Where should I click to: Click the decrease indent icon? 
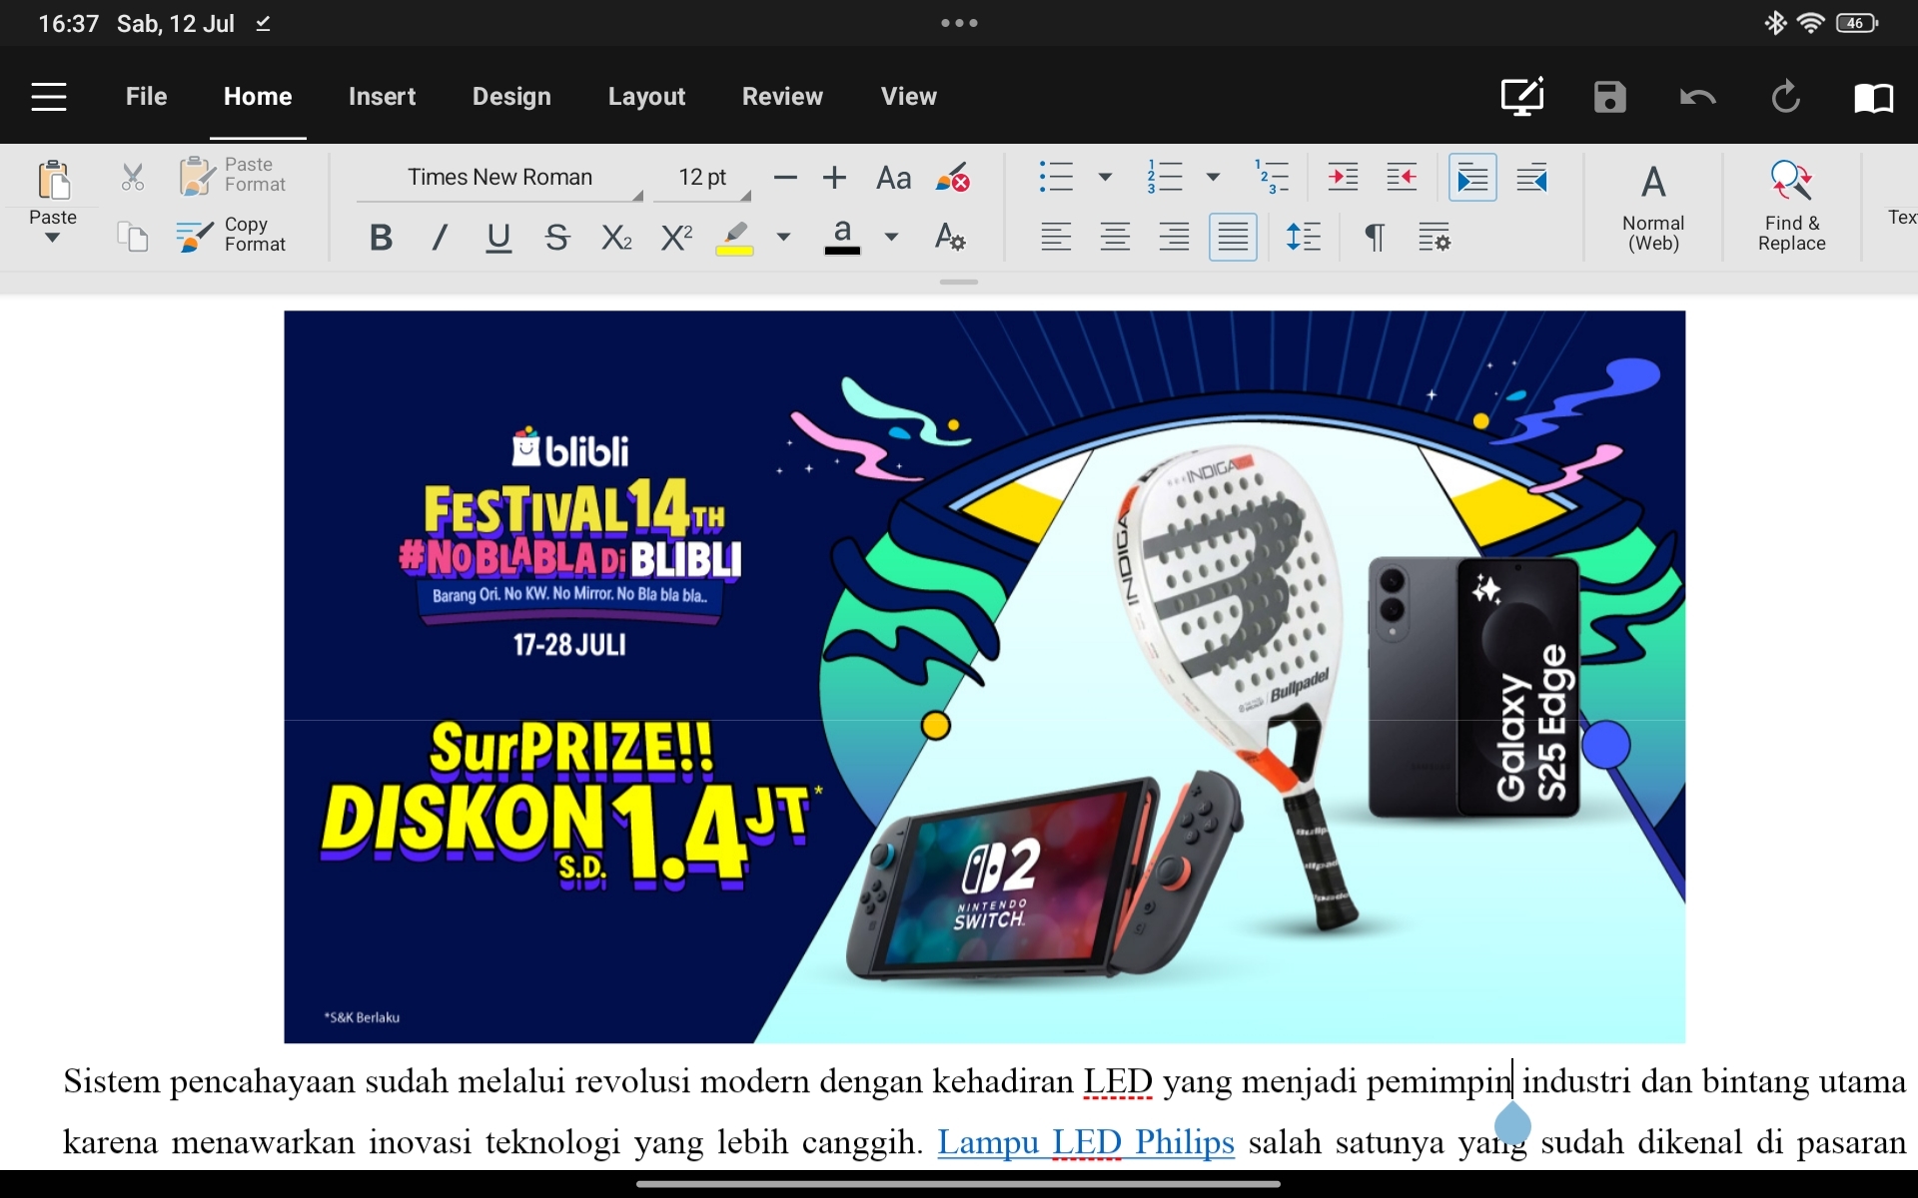(1403, 178)
